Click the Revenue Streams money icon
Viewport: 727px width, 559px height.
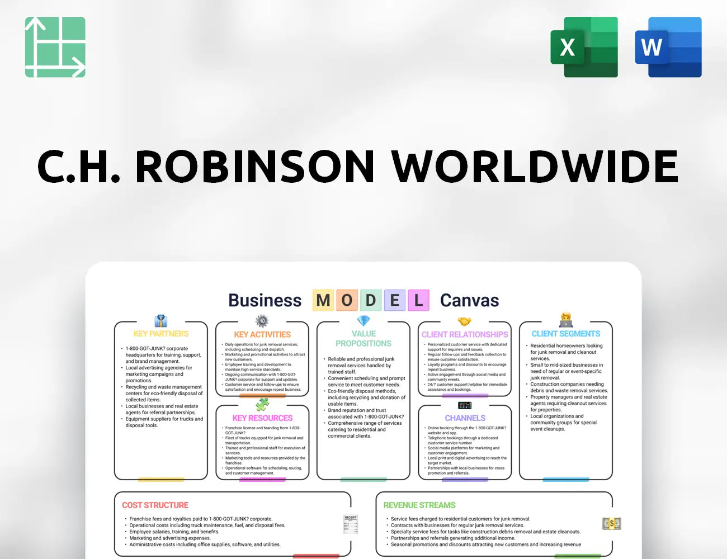612,524
